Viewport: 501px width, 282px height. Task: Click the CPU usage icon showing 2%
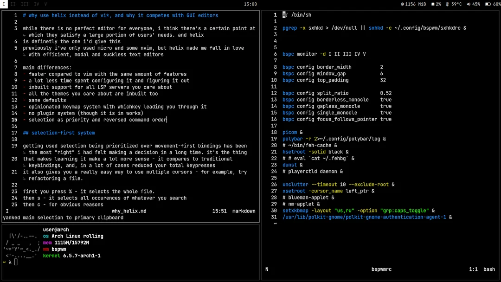coord(433,4)
